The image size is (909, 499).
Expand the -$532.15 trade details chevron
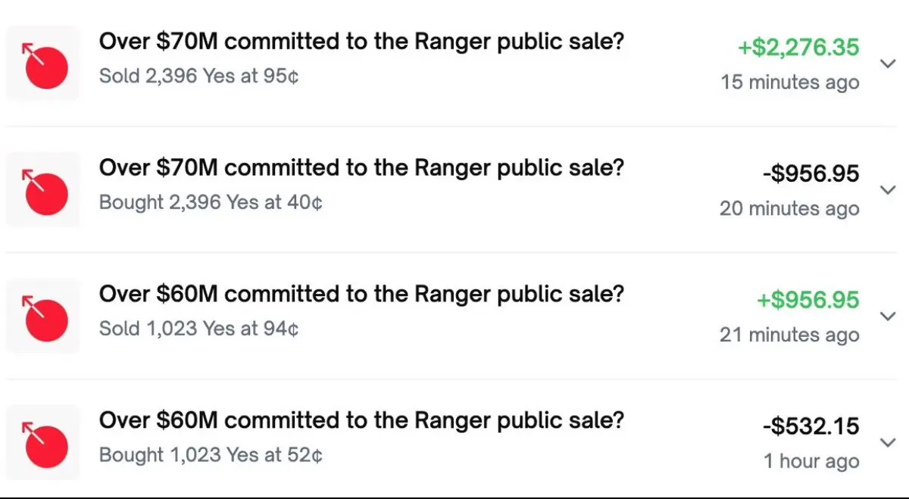pos(889,443)
